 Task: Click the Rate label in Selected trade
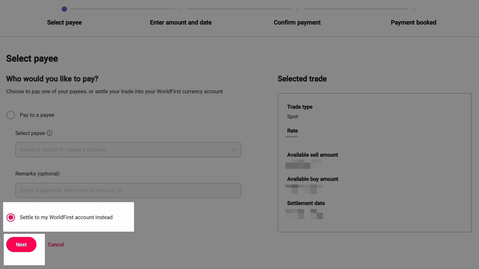tap(292, 131)
